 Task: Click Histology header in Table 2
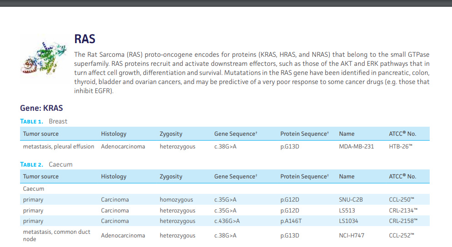(114, 177)
